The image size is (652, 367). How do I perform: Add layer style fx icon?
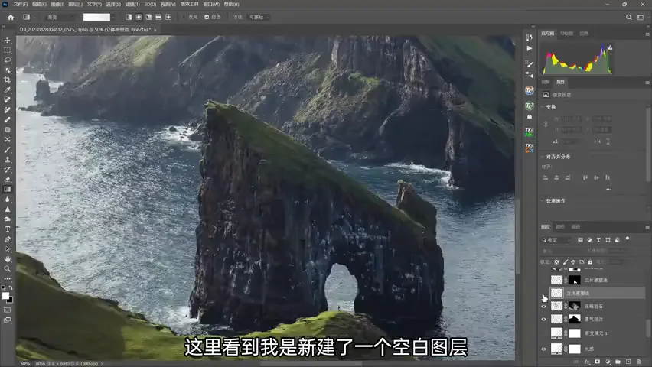(x=587, y=362)
